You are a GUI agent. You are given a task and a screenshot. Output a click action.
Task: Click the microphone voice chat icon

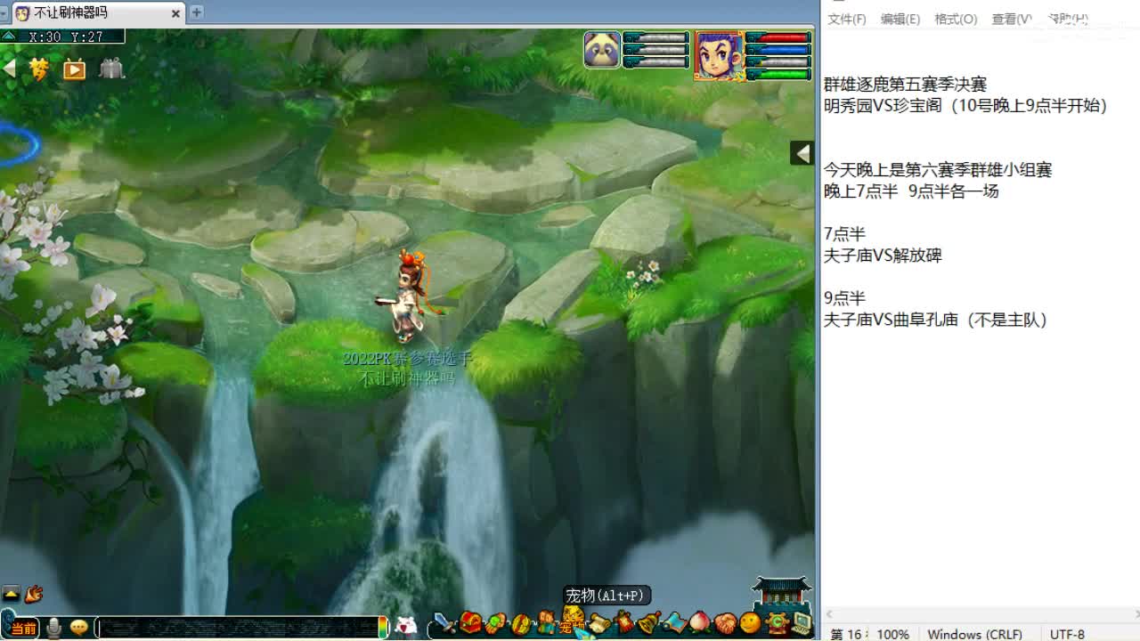tap(53, 628)
